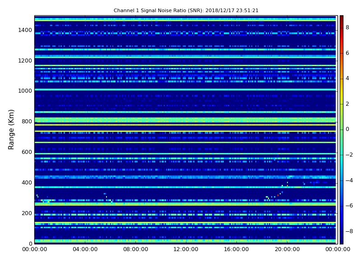Screen dimensions: 361x270
Task: Click the 'Range (Km)' y-axis label
Action: point(11,130)
